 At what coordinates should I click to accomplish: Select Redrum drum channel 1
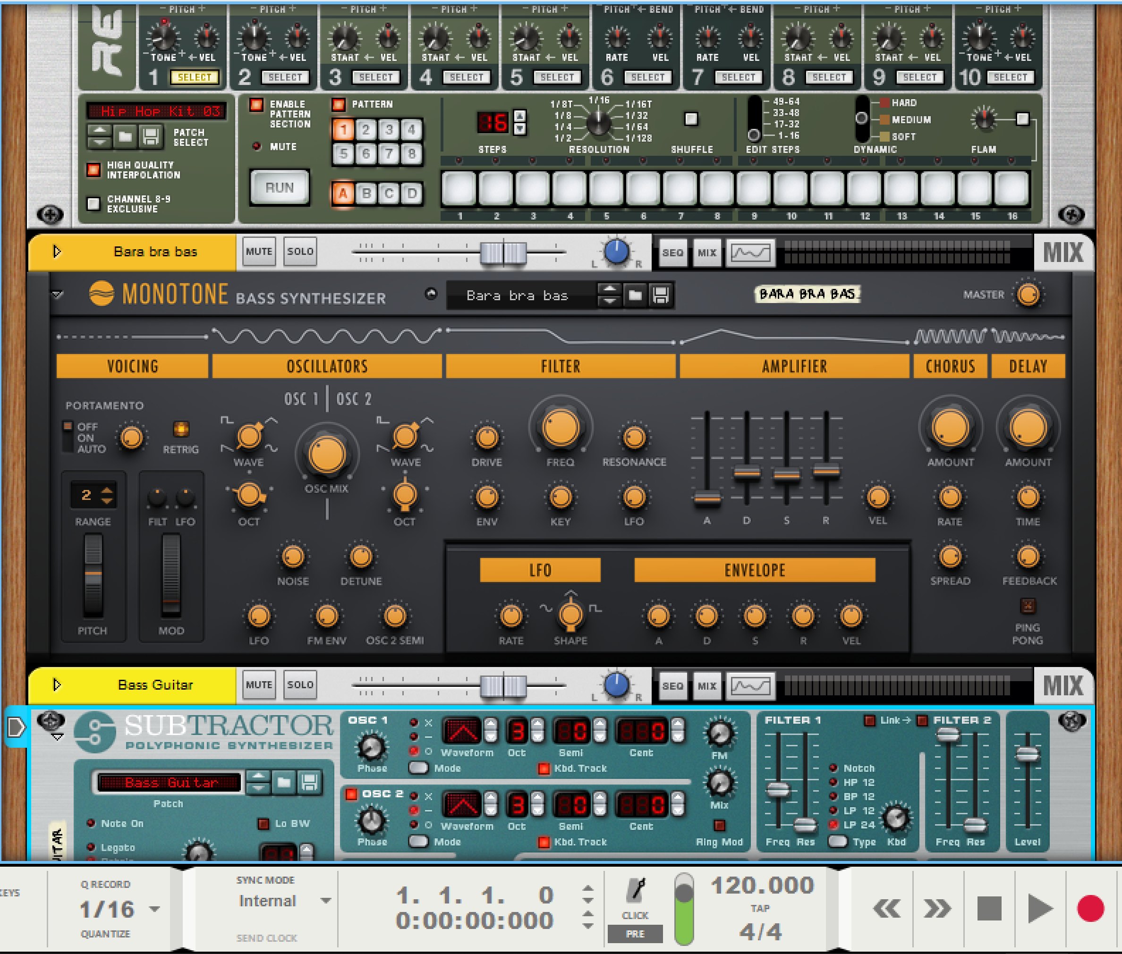click(194, 77)
